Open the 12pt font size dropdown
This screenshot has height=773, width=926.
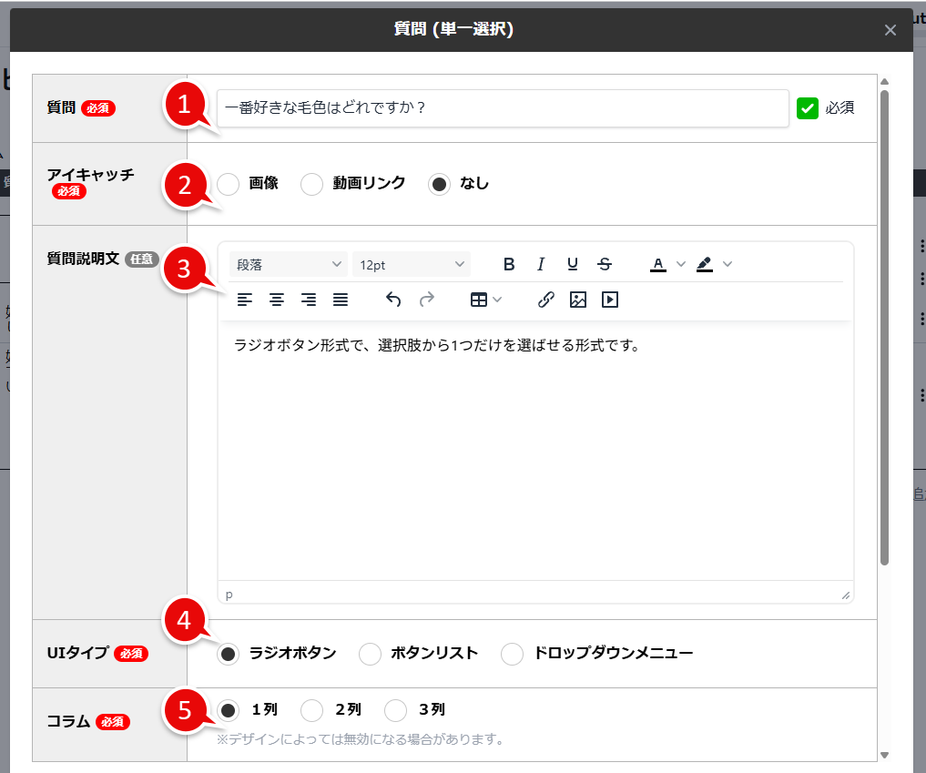411,263
